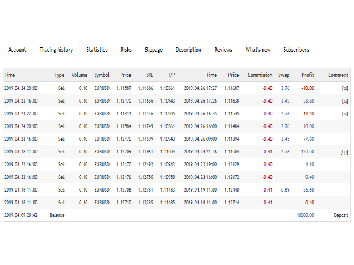Open the Account tab
354x265 pixels.
click(17, 50)
